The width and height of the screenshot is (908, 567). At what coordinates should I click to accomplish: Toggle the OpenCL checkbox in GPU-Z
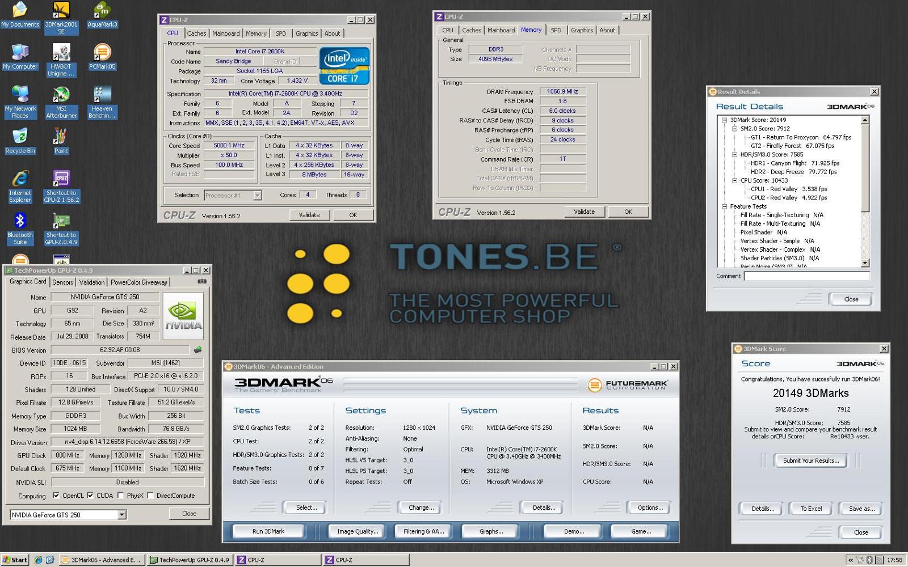pyautogui.click(x=56, y=495)
